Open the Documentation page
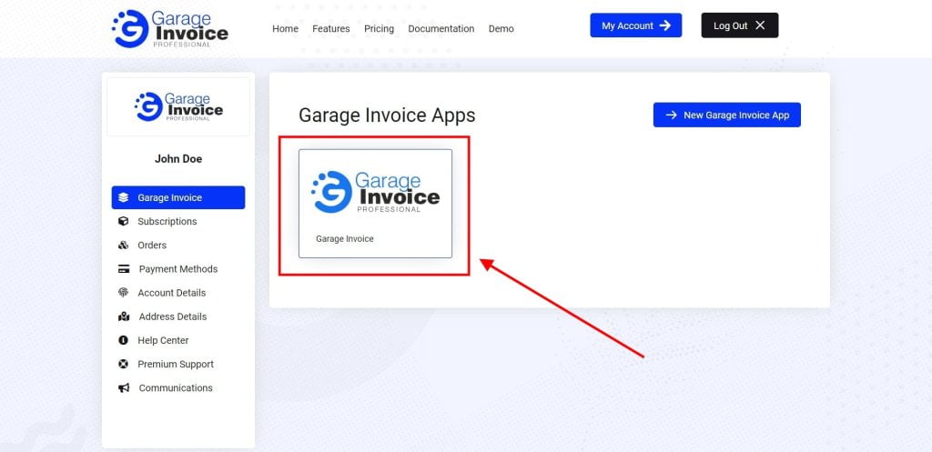Viewport: 932px width, 452px height. point(441,28)
